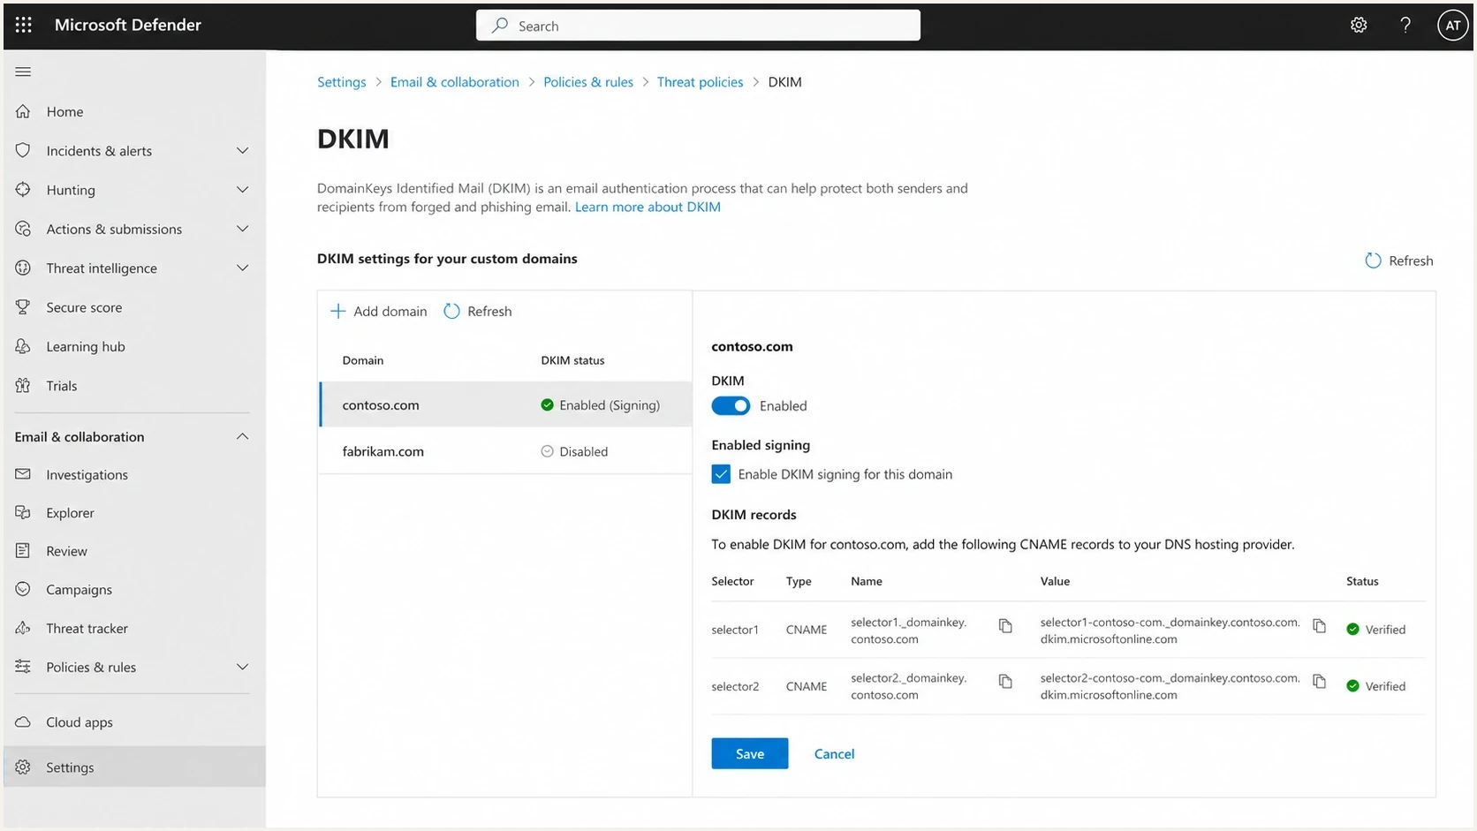Click the Investigations envelope icon
The image size is (1477, 831).
pyautogui.click(x=23, y=474)
